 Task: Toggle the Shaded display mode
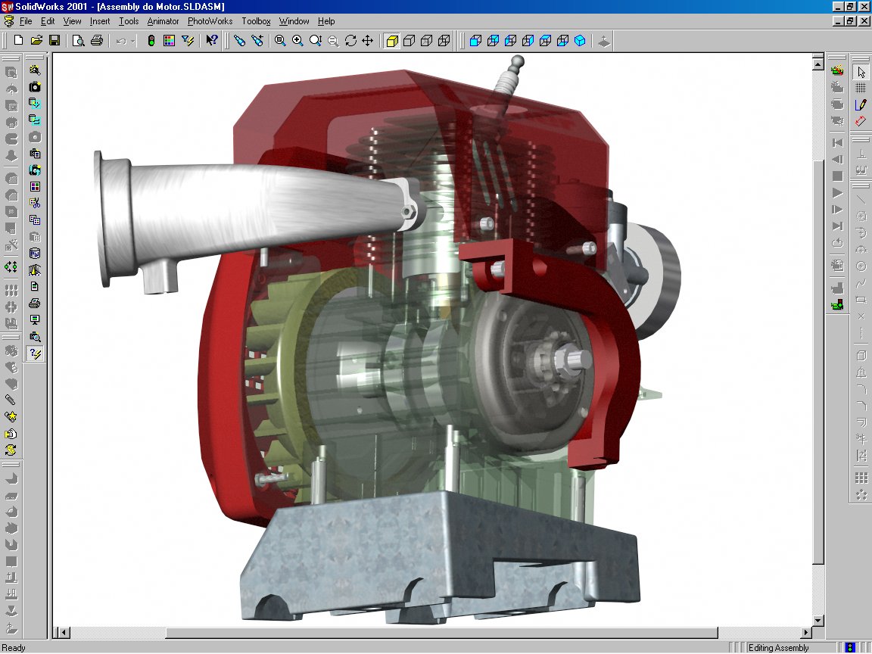click(392, 41)
